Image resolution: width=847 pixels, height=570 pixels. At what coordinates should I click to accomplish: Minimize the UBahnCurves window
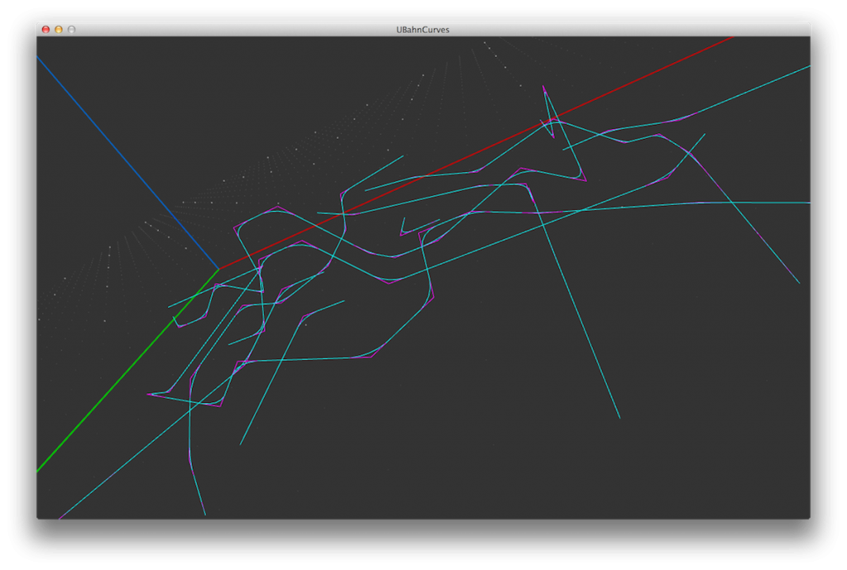59,30
